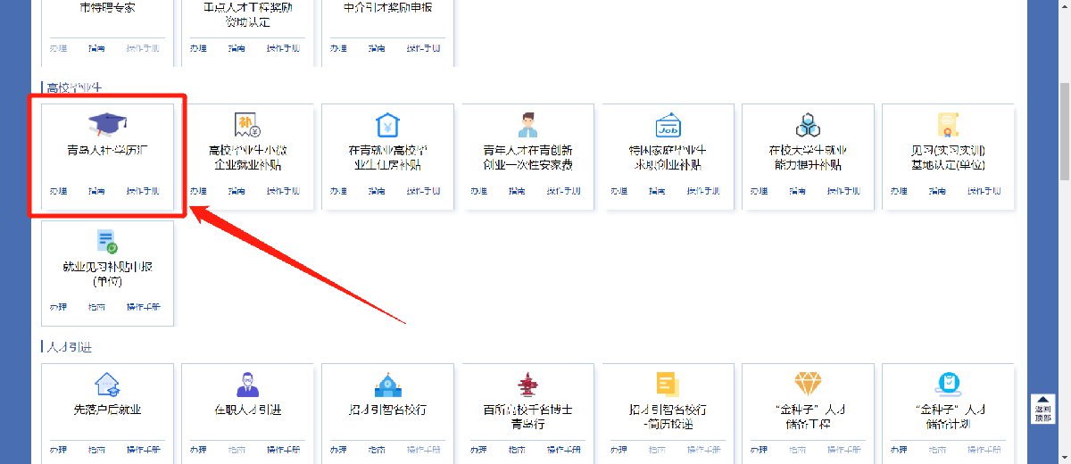Click the hexagon icon for 在校大学生就业能力提升补贴

coord(808,125)
